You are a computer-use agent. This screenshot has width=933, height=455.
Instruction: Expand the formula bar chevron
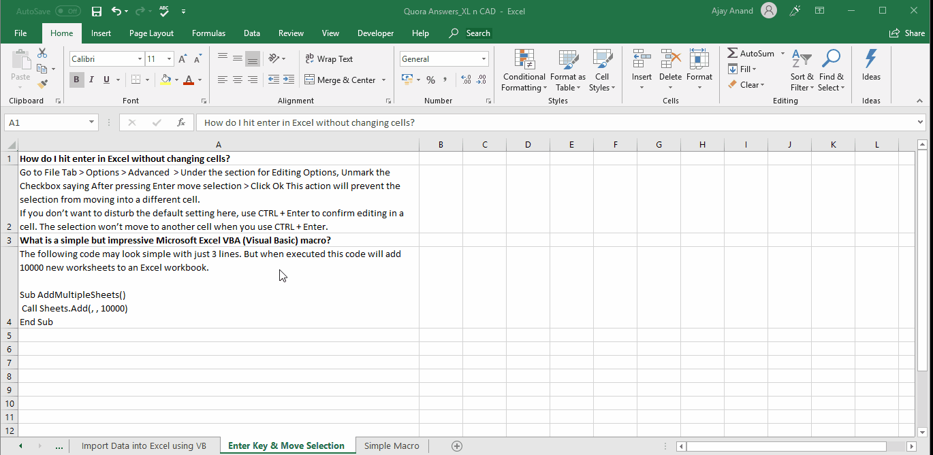point(921,122)
